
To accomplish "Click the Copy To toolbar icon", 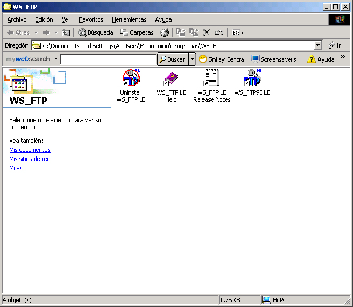I will tap(194, 32).
